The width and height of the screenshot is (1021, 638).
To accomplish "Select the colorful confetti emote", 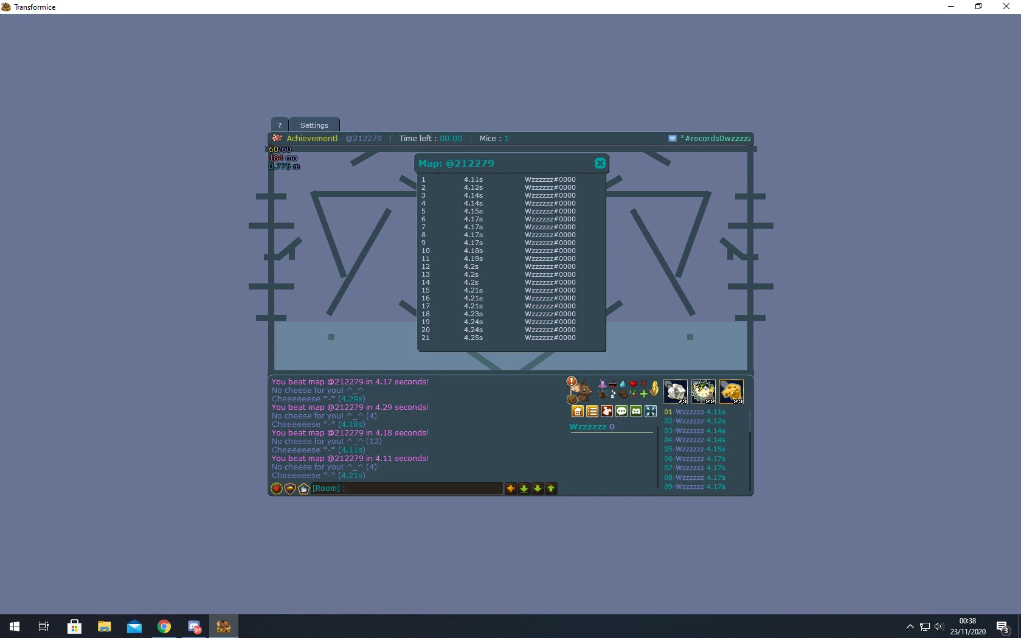I will coord(633,394).
